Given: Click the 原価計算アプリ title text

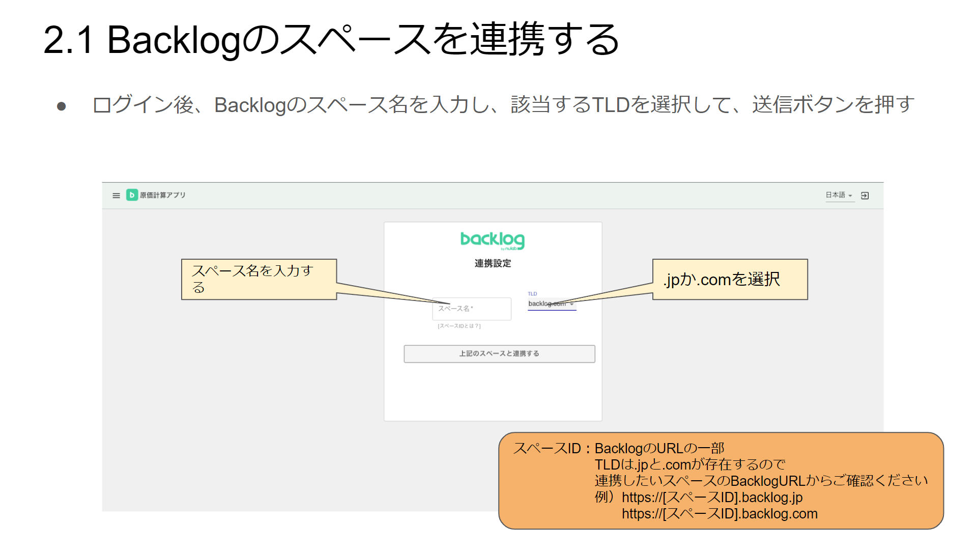Looking at the screenshot, I should (163, 195).
